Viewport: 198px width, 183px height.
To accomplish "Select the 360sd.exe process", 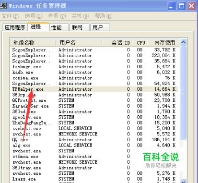I will click(94, 111).
